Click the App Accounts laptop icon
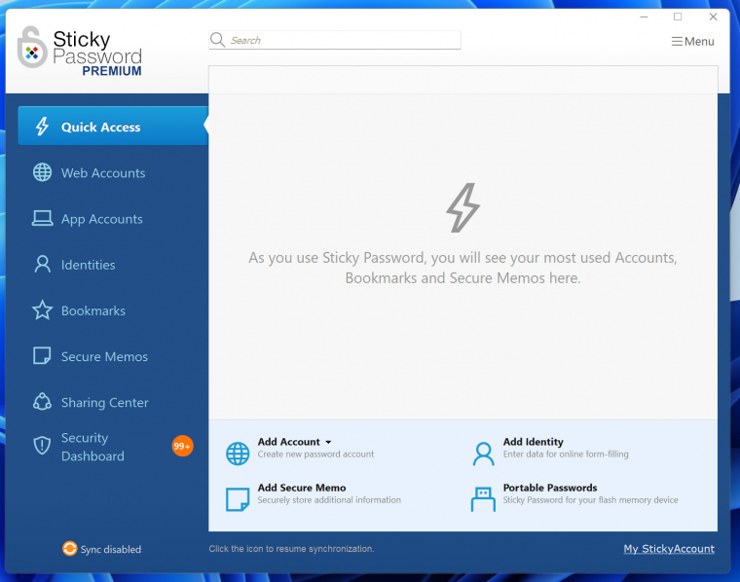This screenshot has width=740, height=582. pyautogui.click(x=42, y=219)
